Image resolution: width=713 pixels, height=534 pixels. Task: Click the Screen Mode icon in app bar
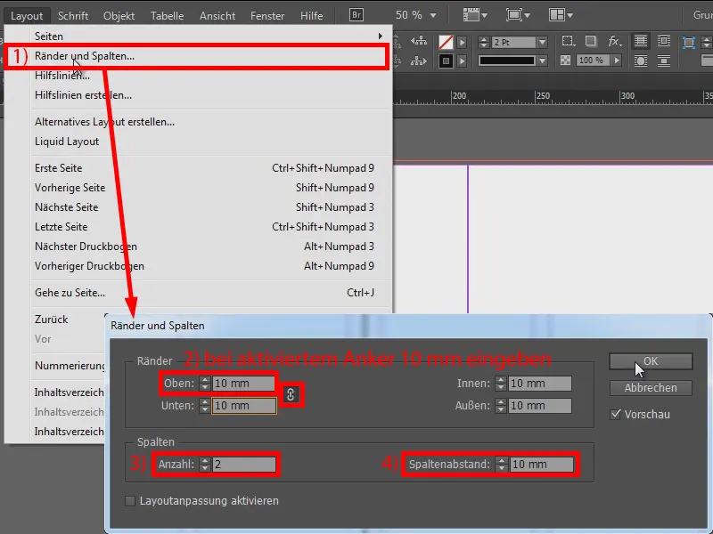coord(515,14)
